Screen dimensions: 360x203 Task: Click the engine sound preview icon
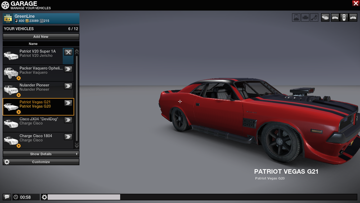click(305, 18)
